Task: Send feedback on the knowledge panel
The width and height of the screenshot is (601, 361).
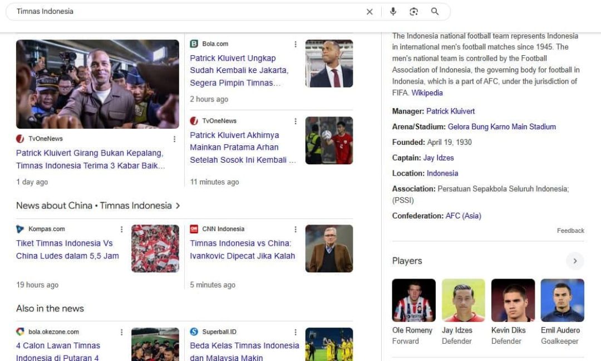Action: 570,230
